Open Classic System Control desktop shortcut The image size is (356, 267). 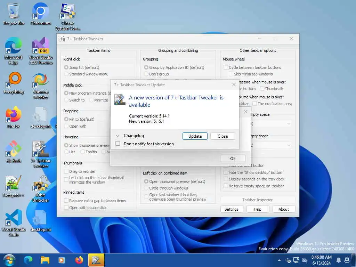tap(68, 17)
